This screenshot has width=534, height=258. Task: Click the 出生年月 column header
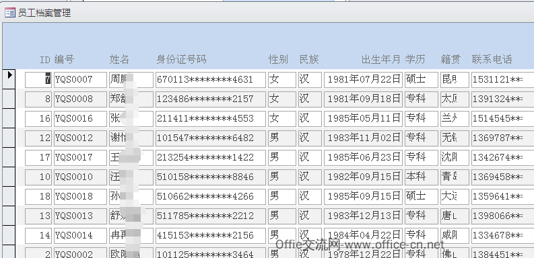click(380, 60)
